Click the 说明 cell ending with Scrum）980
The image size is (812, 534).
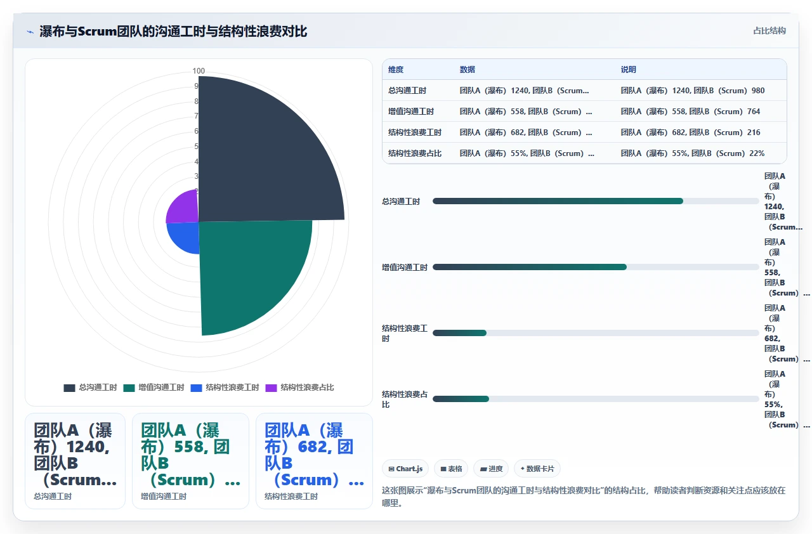(701, 91)
